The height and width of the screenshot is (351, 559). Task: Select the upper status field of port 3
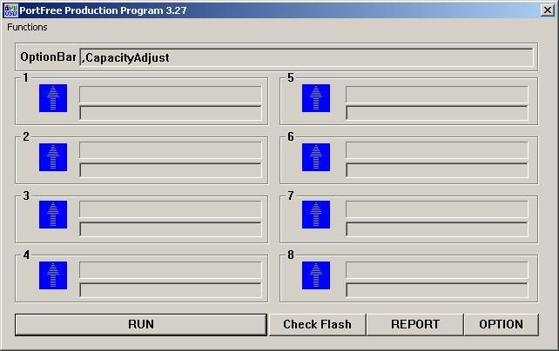(x=171, y=209)
